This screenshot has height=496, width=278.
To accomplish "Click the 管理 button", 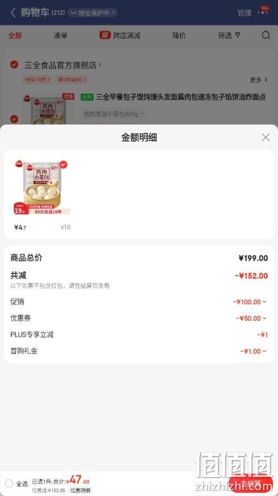I will point(244,13).
